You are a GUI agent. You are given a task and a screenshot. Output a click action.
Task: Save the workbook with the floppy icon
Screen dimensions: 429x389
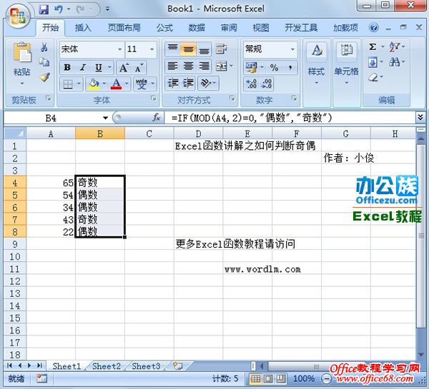[x=44, y=9]
